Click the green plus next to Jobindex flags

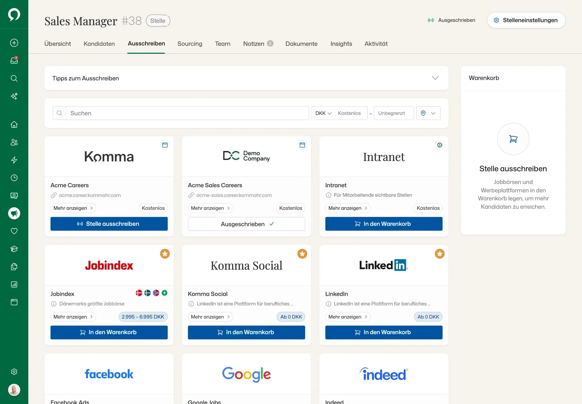(164, 293)
